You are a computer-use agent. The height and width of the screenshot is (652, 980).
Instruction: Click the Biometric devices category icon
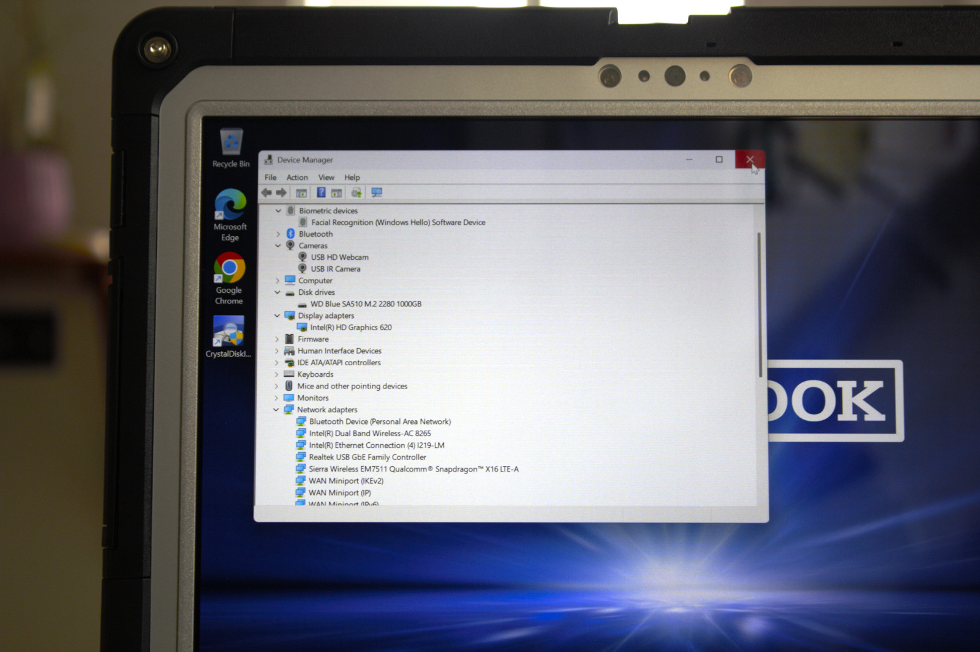[291, 210]
